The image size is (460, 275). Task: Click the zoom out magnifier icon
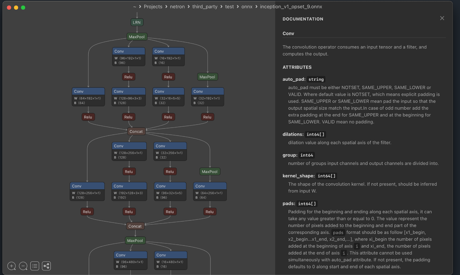pyautogui.click(x=23, y=266)
